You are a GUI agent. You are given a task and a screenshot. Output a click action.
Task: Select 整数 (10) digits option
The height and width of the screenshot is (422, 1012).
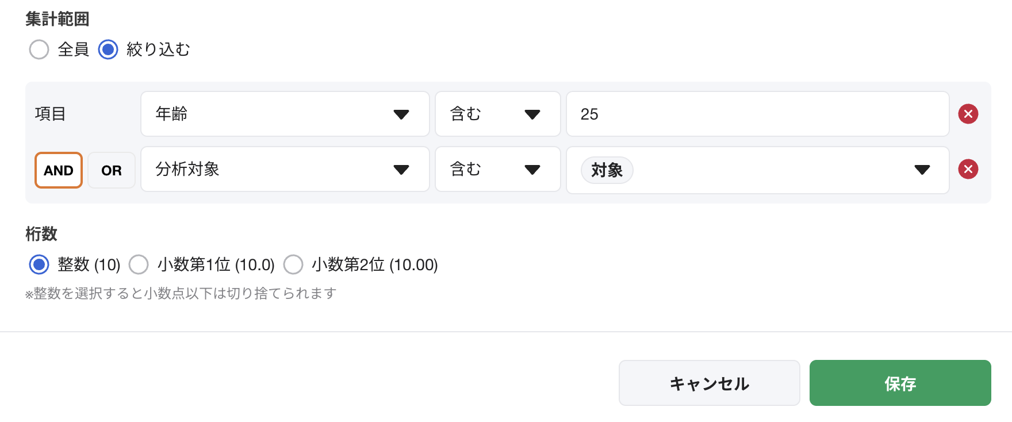(39, 264)
